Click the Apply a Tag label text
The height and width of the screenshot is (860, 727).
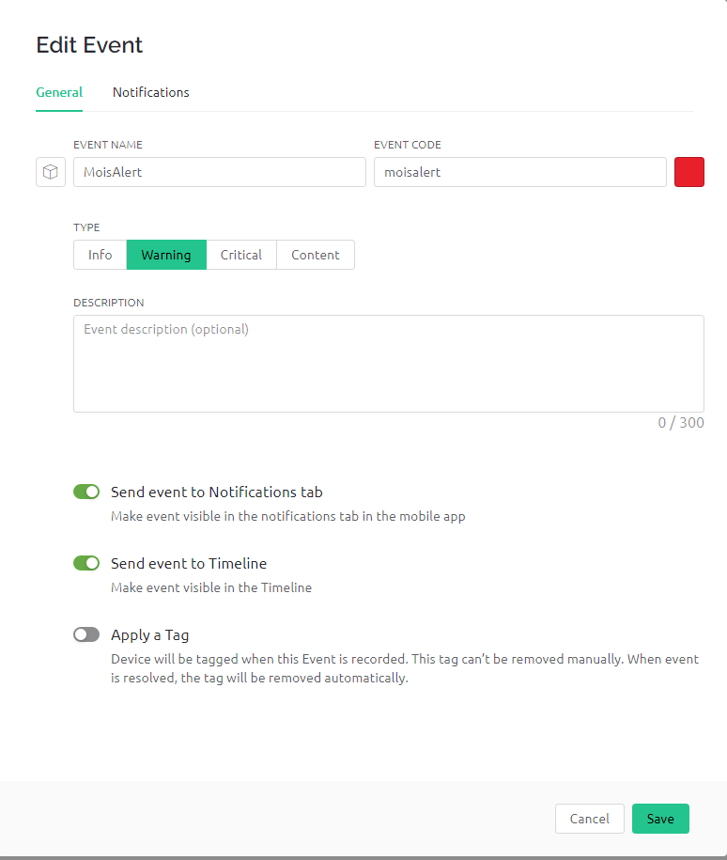149,635
